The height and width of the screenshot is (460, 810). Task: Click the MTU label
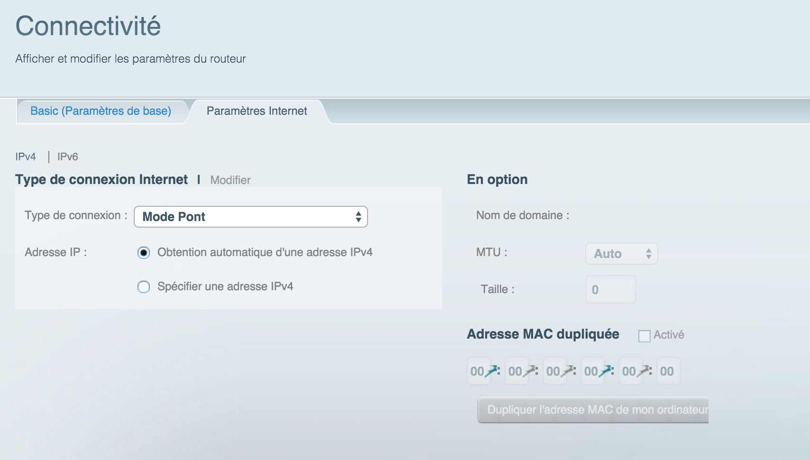(492, 252)
